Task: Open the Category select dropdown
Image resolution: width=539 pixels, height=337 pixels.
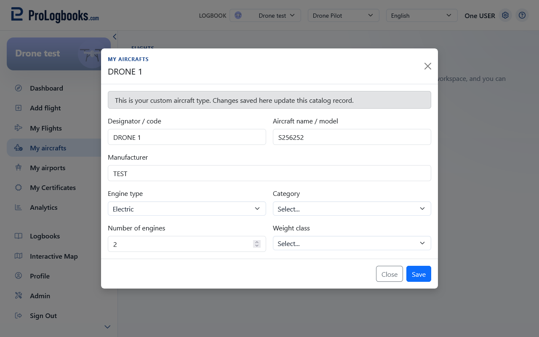Action: (352, 209)
